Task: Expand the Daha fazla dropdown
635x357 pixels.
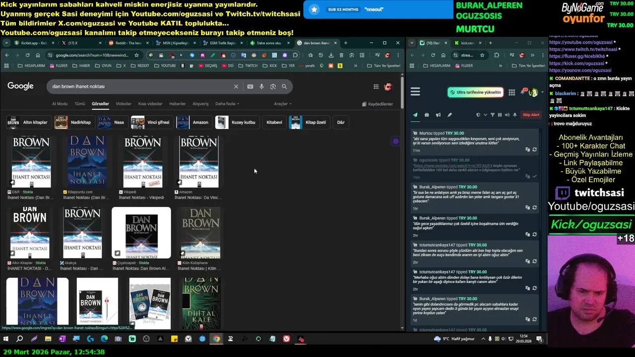Action: click(227, 104)
